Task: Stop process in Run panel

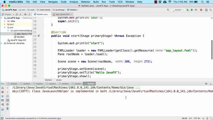Action: tap(2, 92)
